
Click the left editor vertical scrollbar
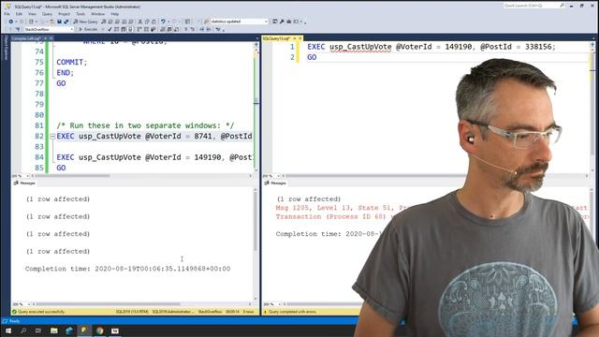256,107
